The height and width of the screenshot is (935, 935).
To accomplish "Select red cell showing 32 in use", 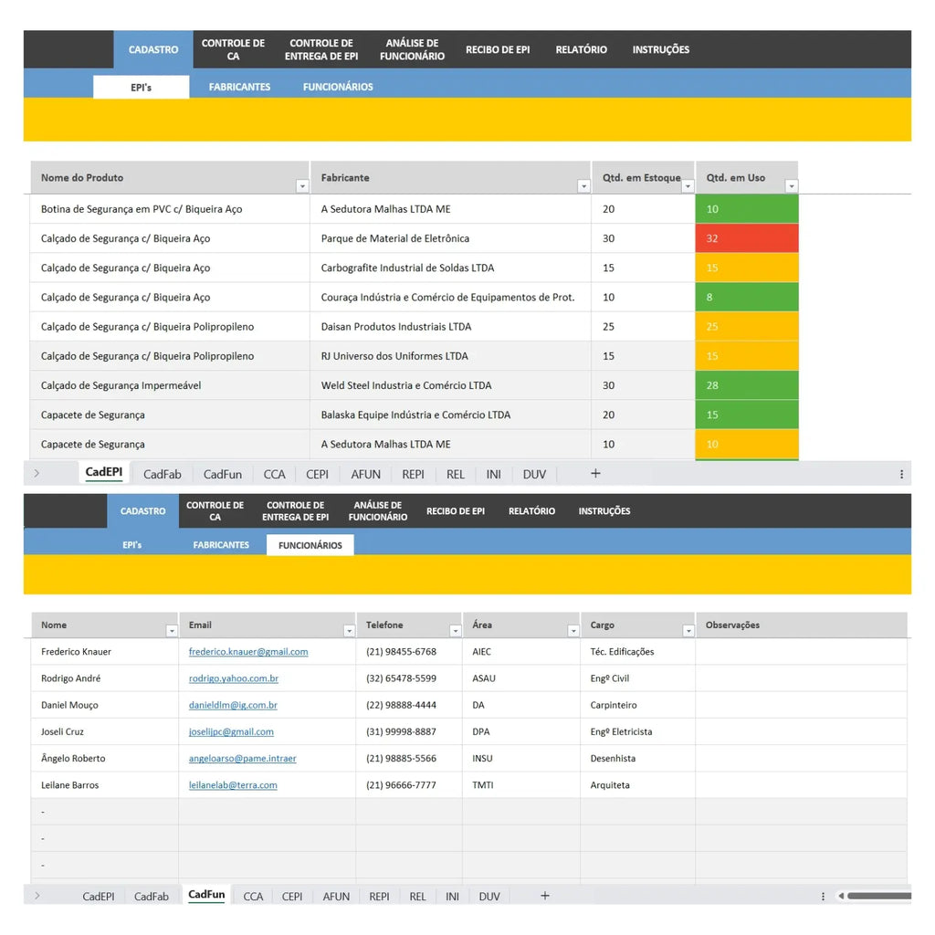I will pos(747,238).
